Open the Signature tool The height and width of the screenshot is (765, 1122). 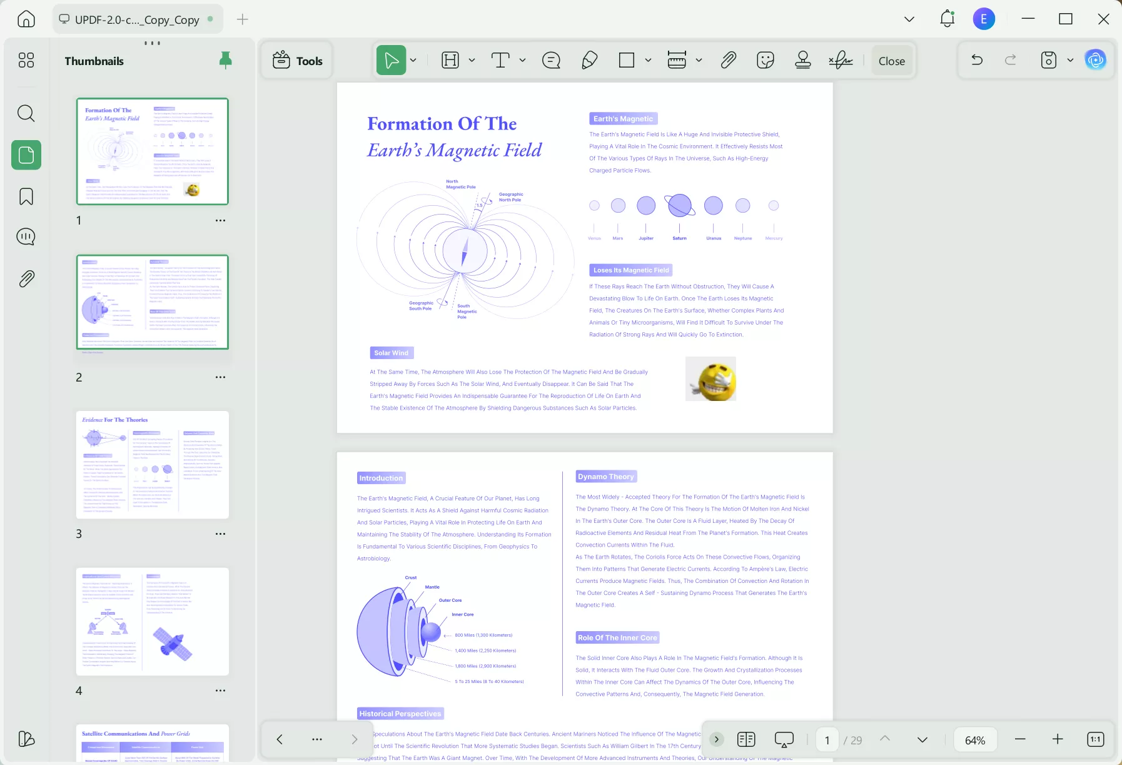840,60
